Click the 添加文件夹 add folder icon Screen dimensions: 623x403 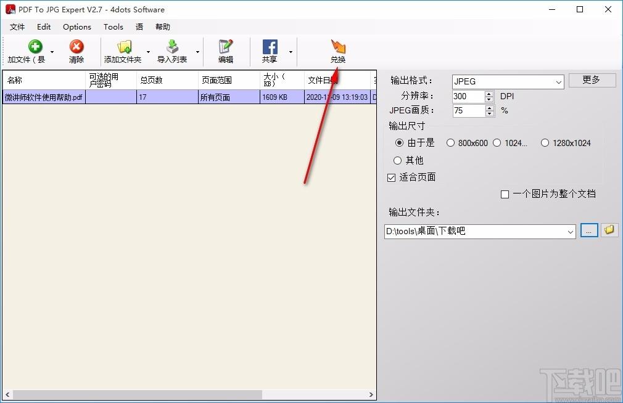pos(124,46)
